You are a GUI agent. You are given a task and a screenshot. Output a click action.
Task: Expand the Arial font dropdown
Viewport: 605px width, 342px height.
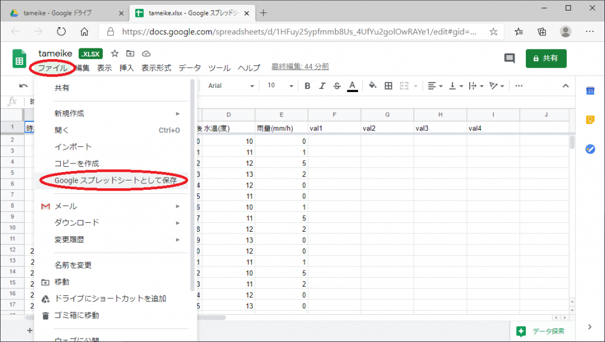click(231, 86)
